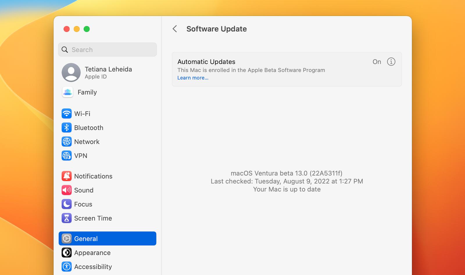
Task: Open Screen Time settings label
Action: (93, 218)
